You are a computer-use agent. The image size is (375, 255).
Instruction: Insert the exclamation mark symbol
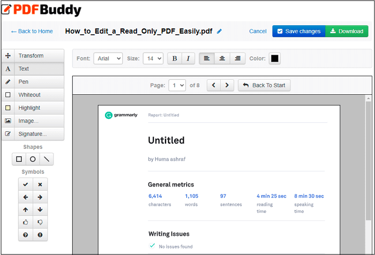click(x=40, y=235)
